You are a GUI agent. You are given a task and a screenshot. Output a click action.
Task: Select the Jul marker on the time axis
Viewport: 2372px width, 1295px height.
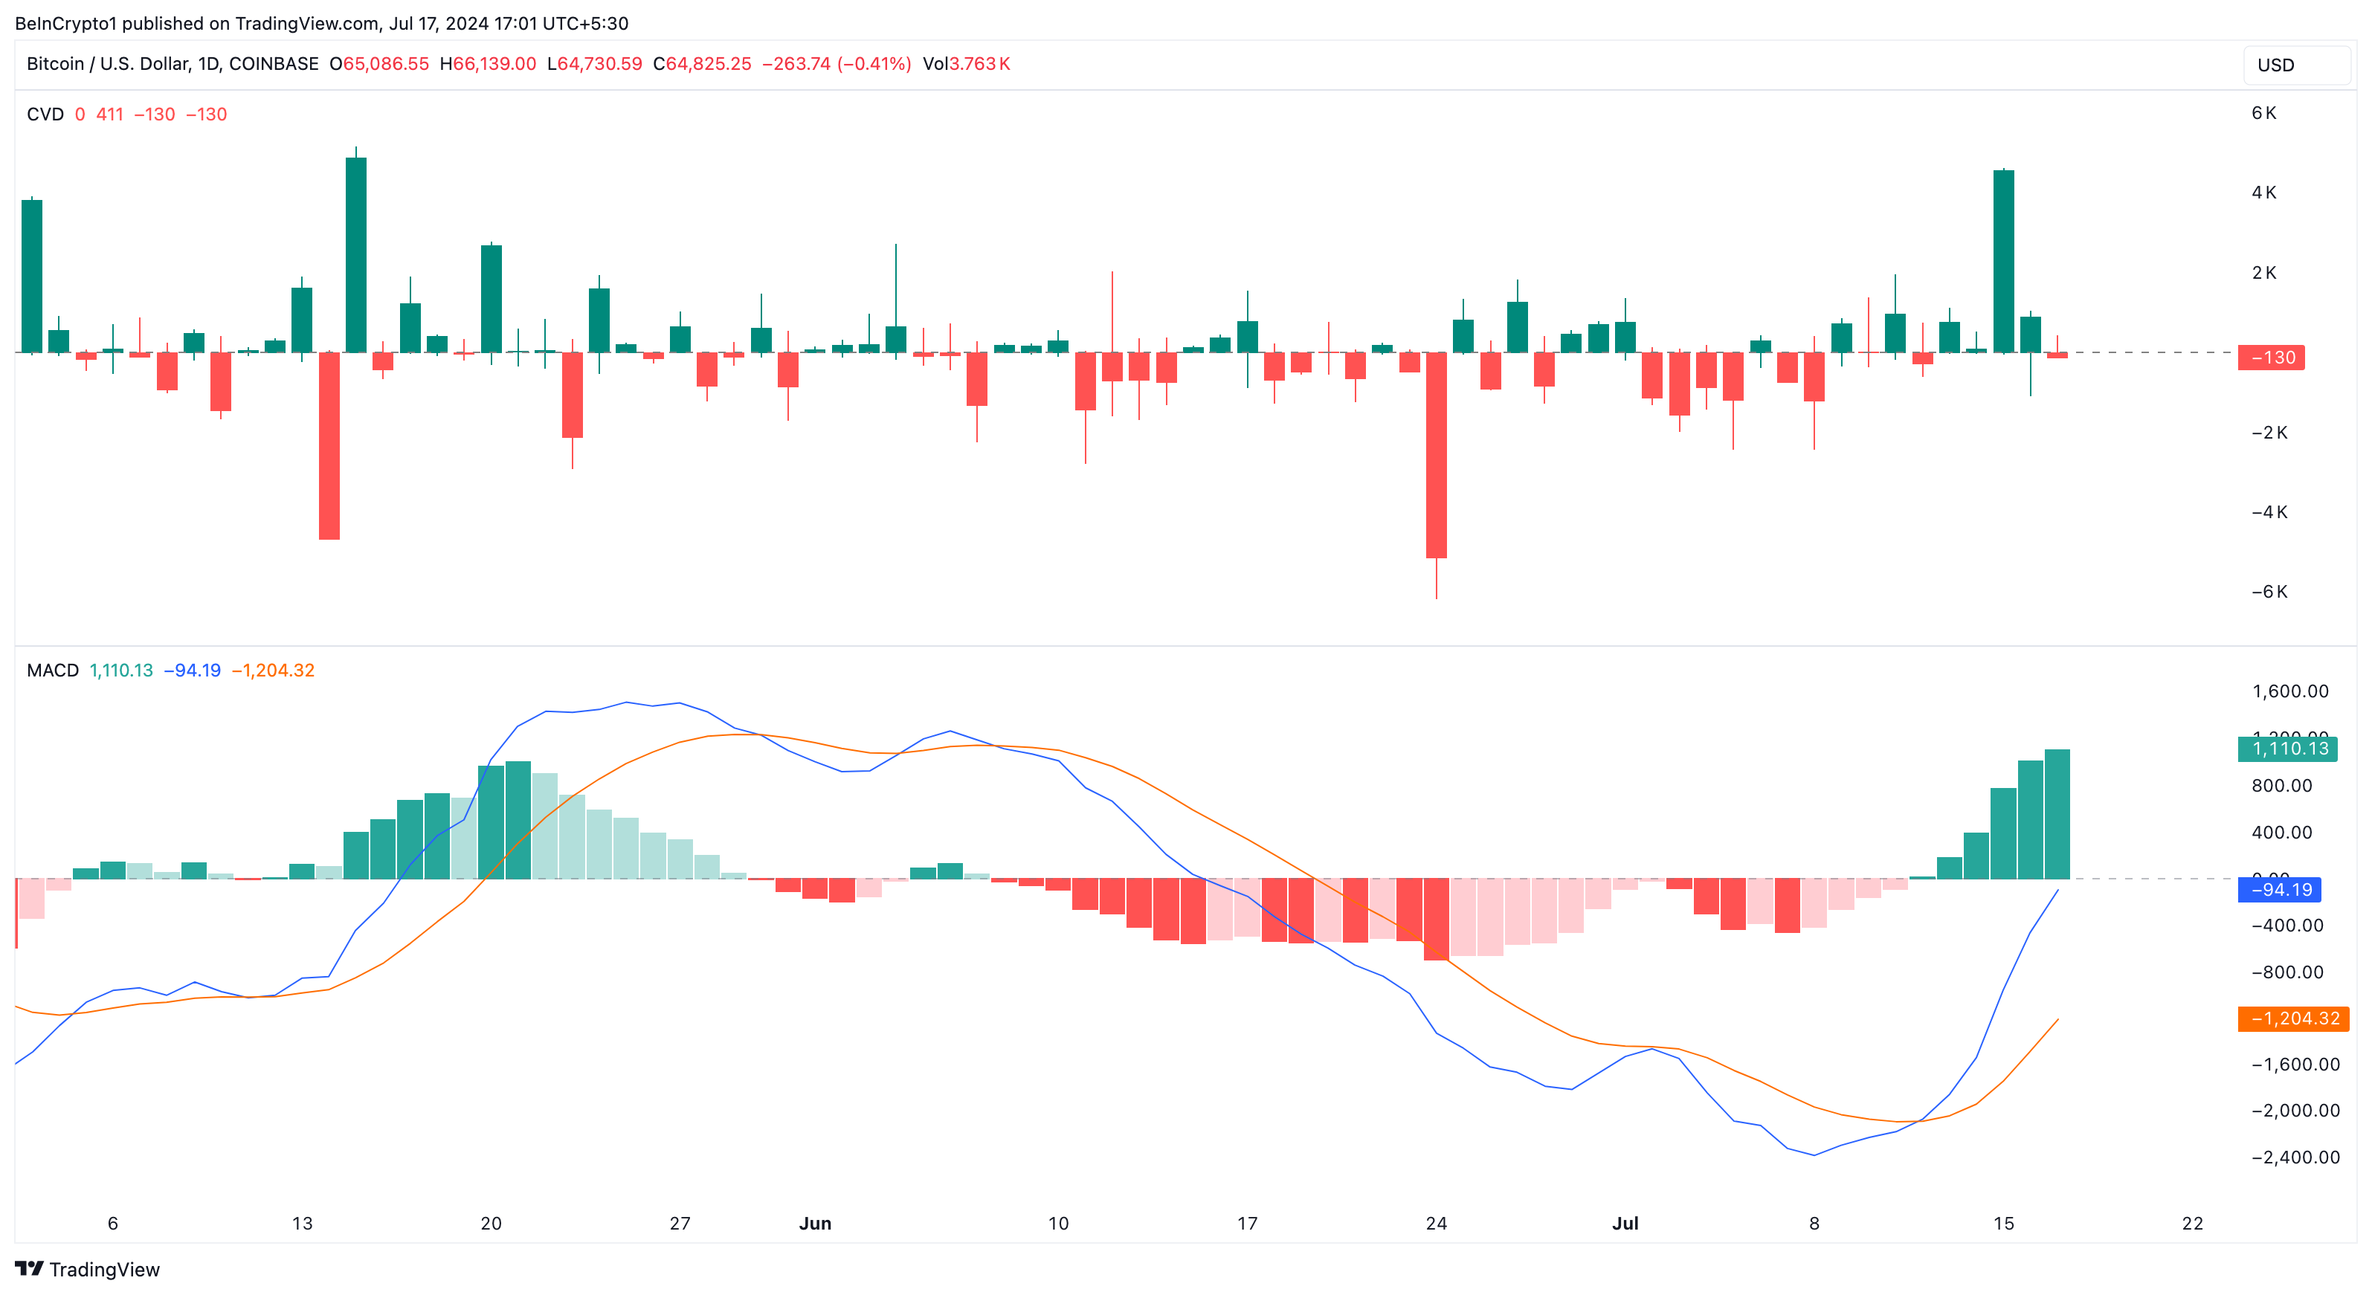[x=1625, y=1223]
